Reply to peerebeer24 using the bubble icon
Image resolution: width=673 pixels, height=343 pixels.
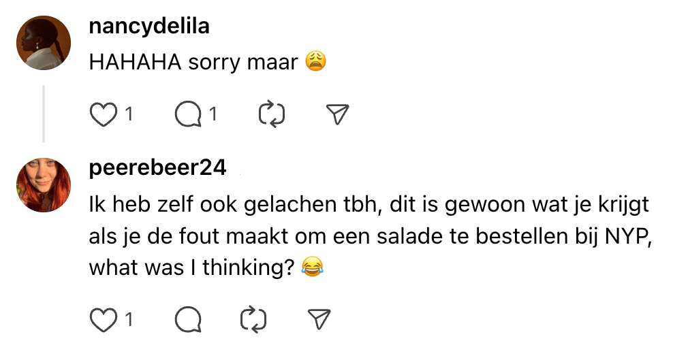click(x=188, y=318)
